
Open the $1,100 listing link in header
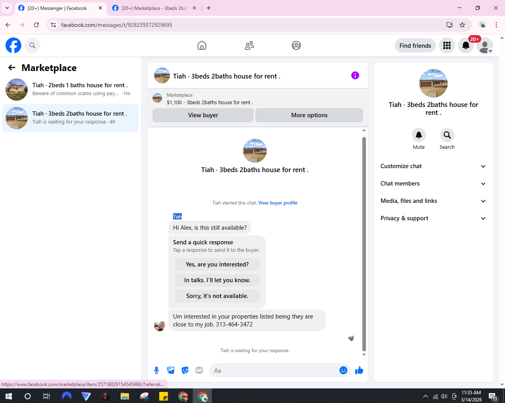coord(210,102)
